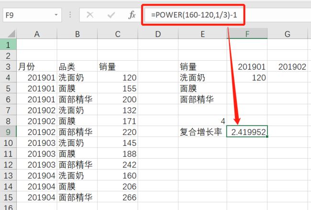Click the Enter checkmark formula icon
Image resolution: width=311 pixels, height=210 pixels.
(111, 15)
